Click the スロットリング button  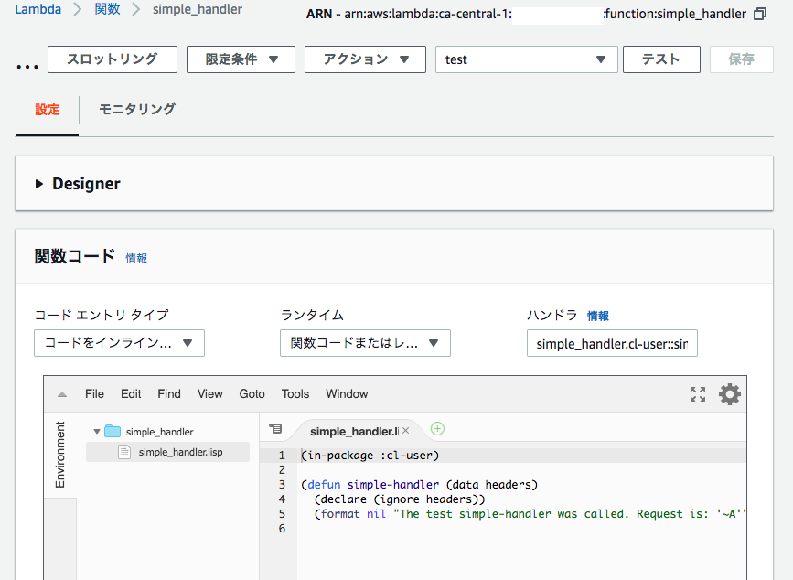113,59
